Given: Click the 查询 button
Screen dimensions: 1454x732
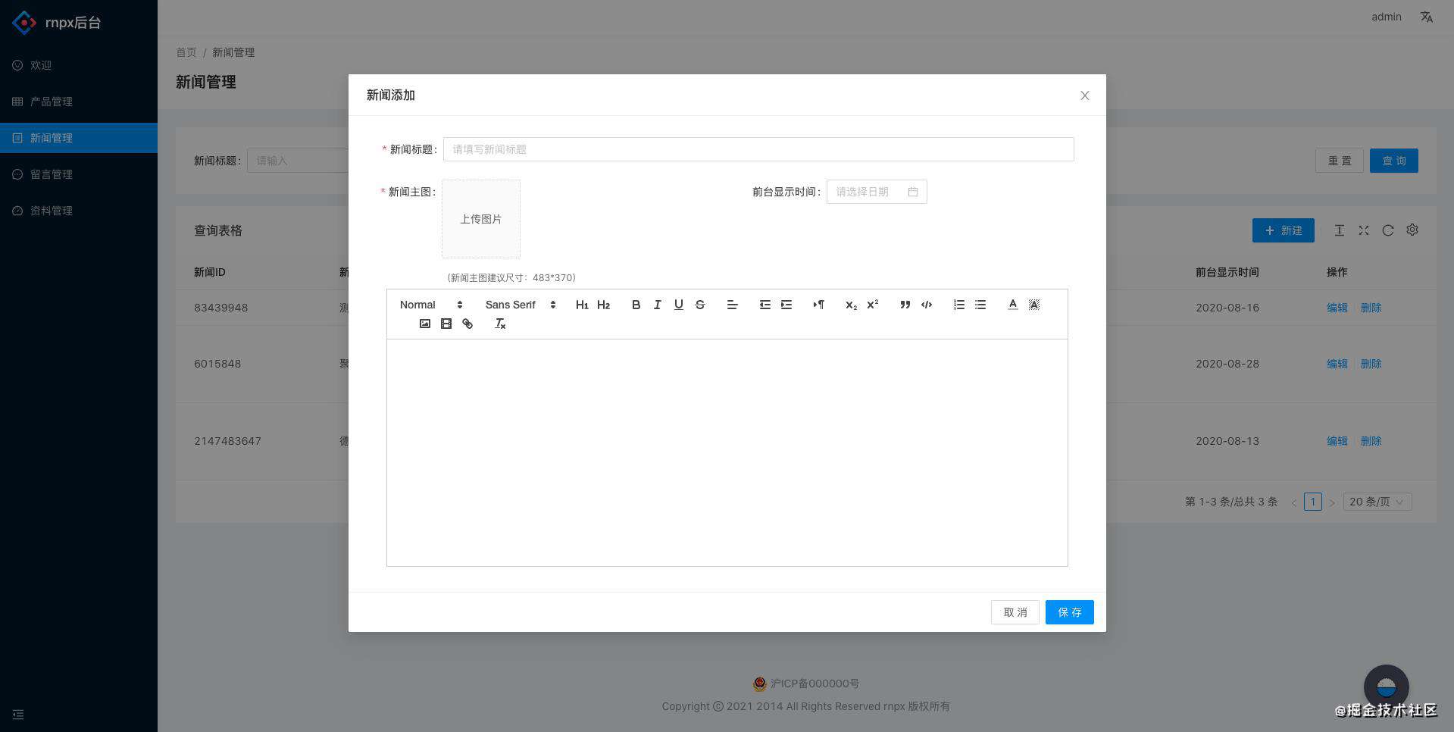Looking at the screenshot, I should [x=1393, y=161].
